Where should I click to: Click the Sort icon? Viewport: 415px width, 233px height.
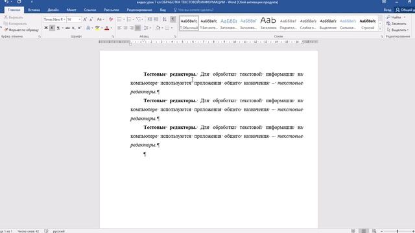click(x=164, y=19)
